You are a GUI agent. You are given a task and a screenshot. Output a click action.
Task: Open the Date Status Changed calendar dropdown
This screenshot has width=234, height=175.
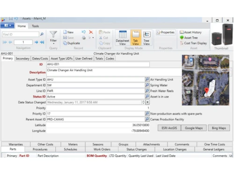pyautogui.click(x=147, y=102)
